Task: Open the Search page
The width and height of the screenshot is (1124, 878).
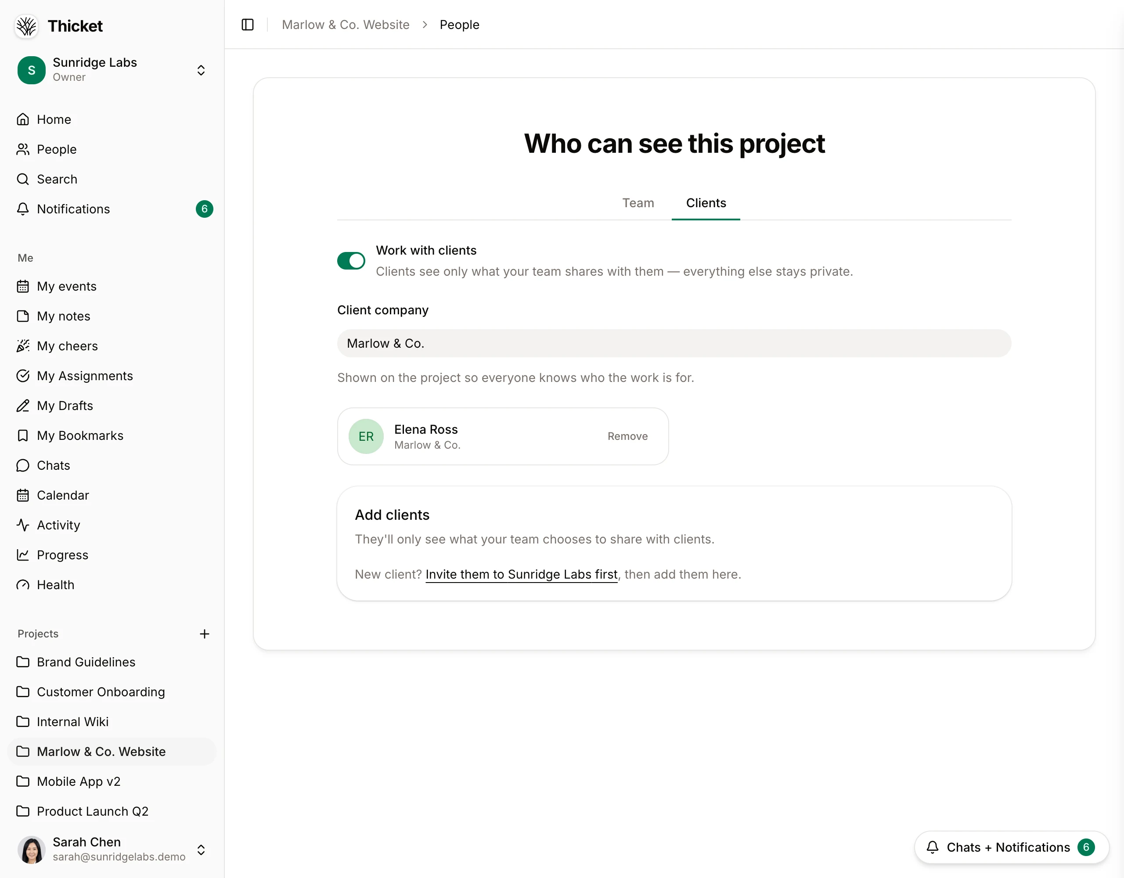Action: tap(112, 179)
